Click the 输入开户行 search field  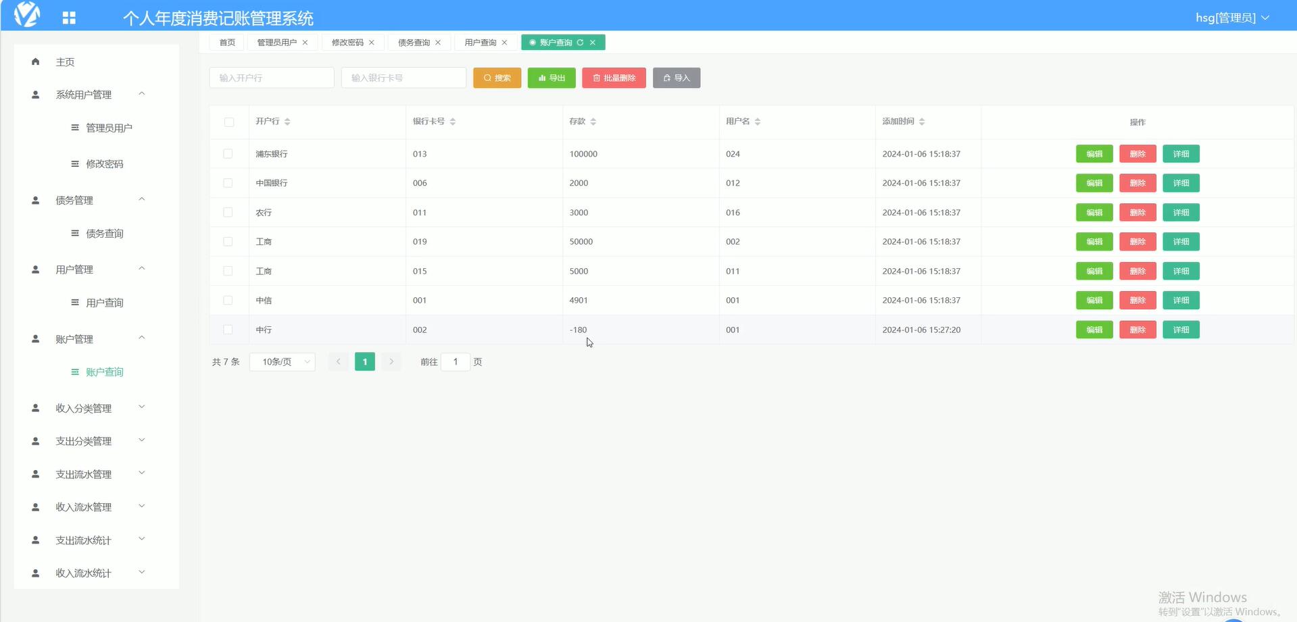pyautogui.click(x=272, y=78)
